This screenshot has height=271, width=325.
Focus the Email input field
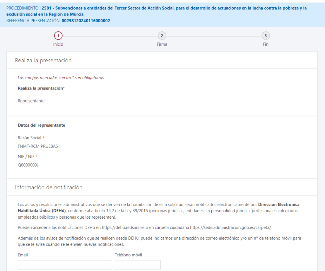click(x=65, y=265)
